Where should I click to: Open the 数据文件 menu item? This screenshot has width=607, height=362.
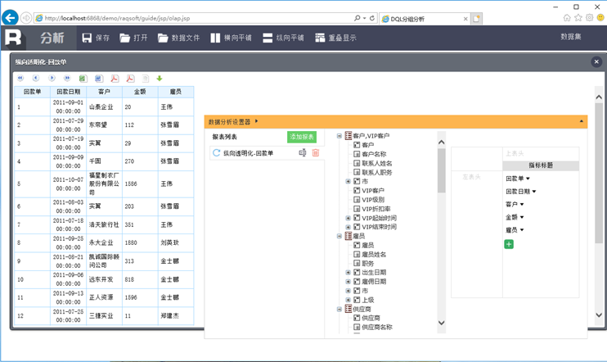pyautogui.click(x=178, y=38)
